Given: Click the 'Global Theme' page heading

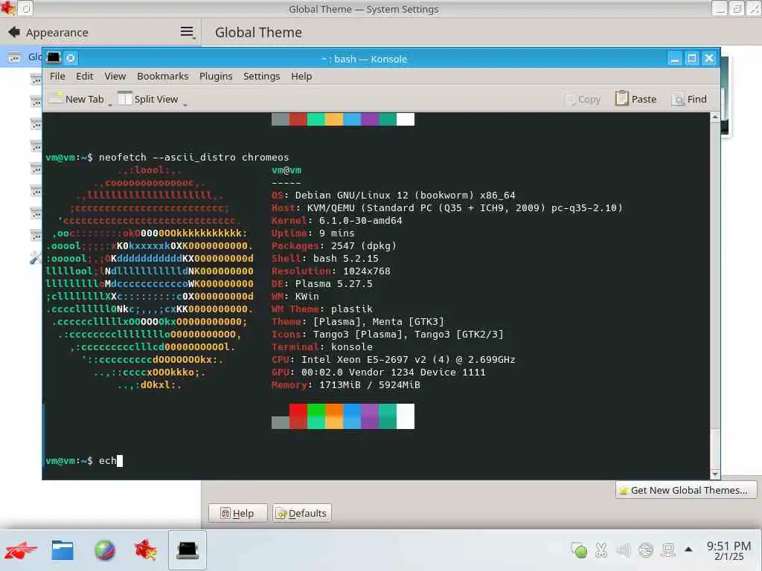Looking at the screenshot, I should (x=258, y=33).
